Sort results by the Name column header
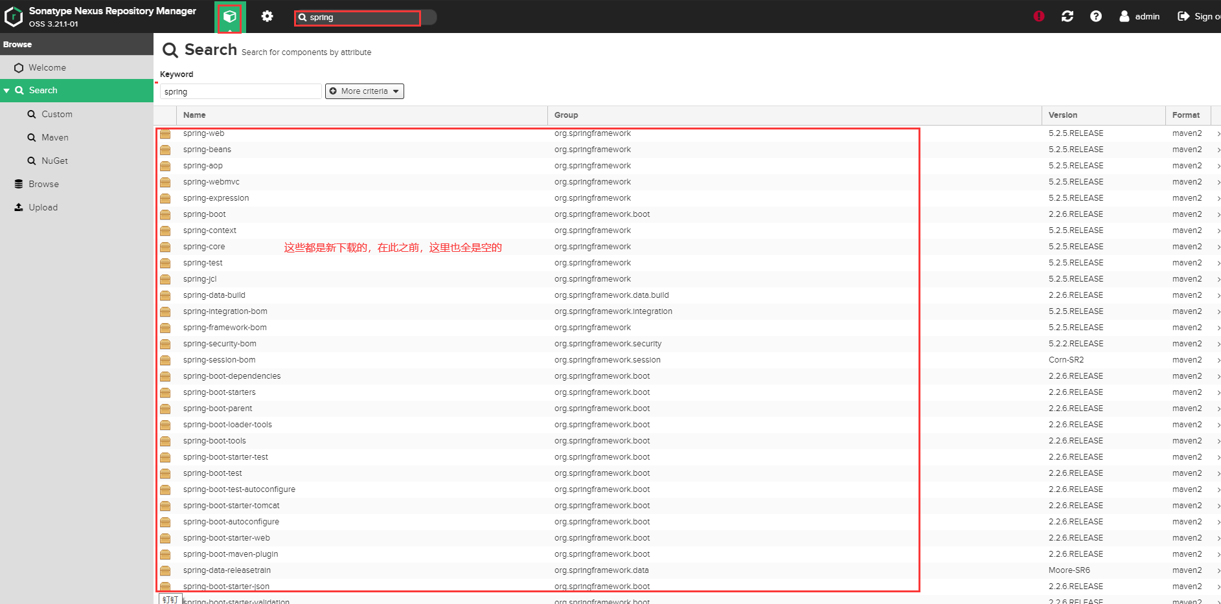Image resolution: width=1221 pixels, height=604 pixels. pyautogui.click(x=362, y=115)
